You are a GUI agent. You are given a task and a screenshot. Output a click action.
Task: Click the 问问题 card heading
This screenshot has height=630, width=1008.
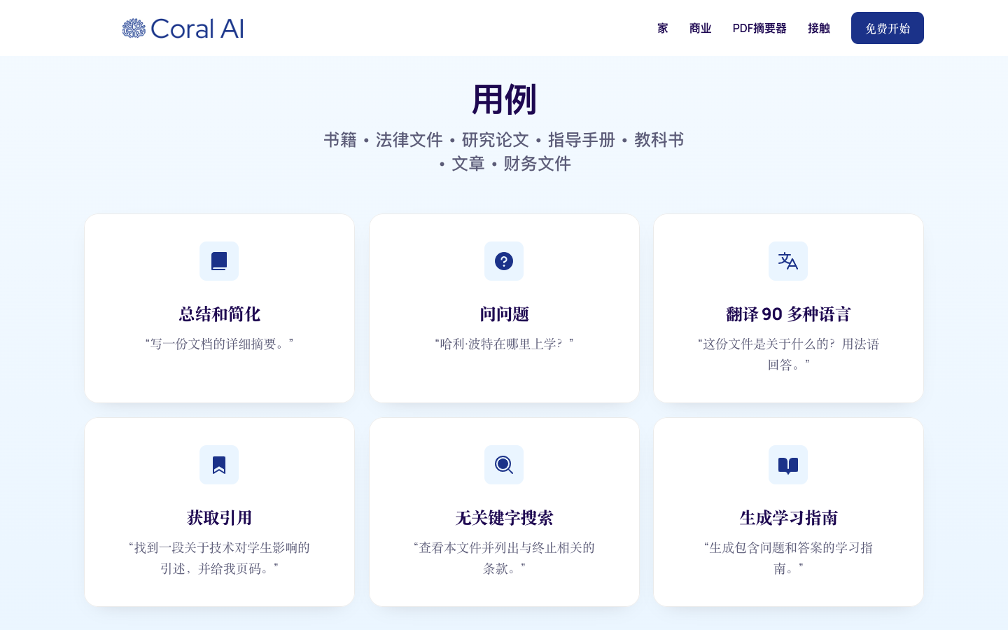pos(504,314)
